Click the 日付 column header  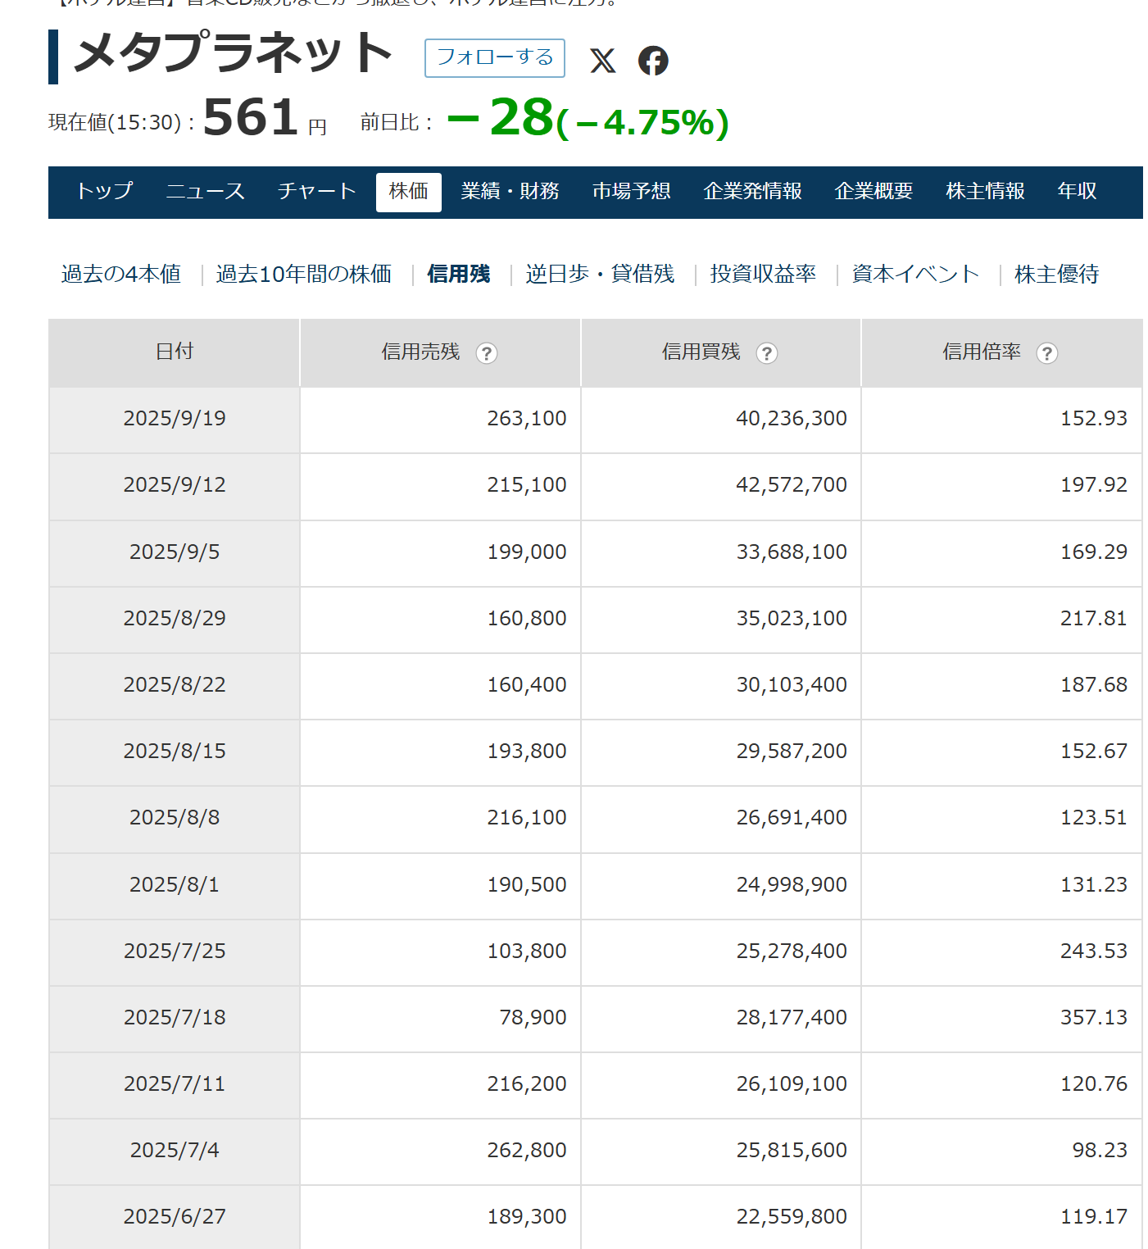(x=175, y=352)
